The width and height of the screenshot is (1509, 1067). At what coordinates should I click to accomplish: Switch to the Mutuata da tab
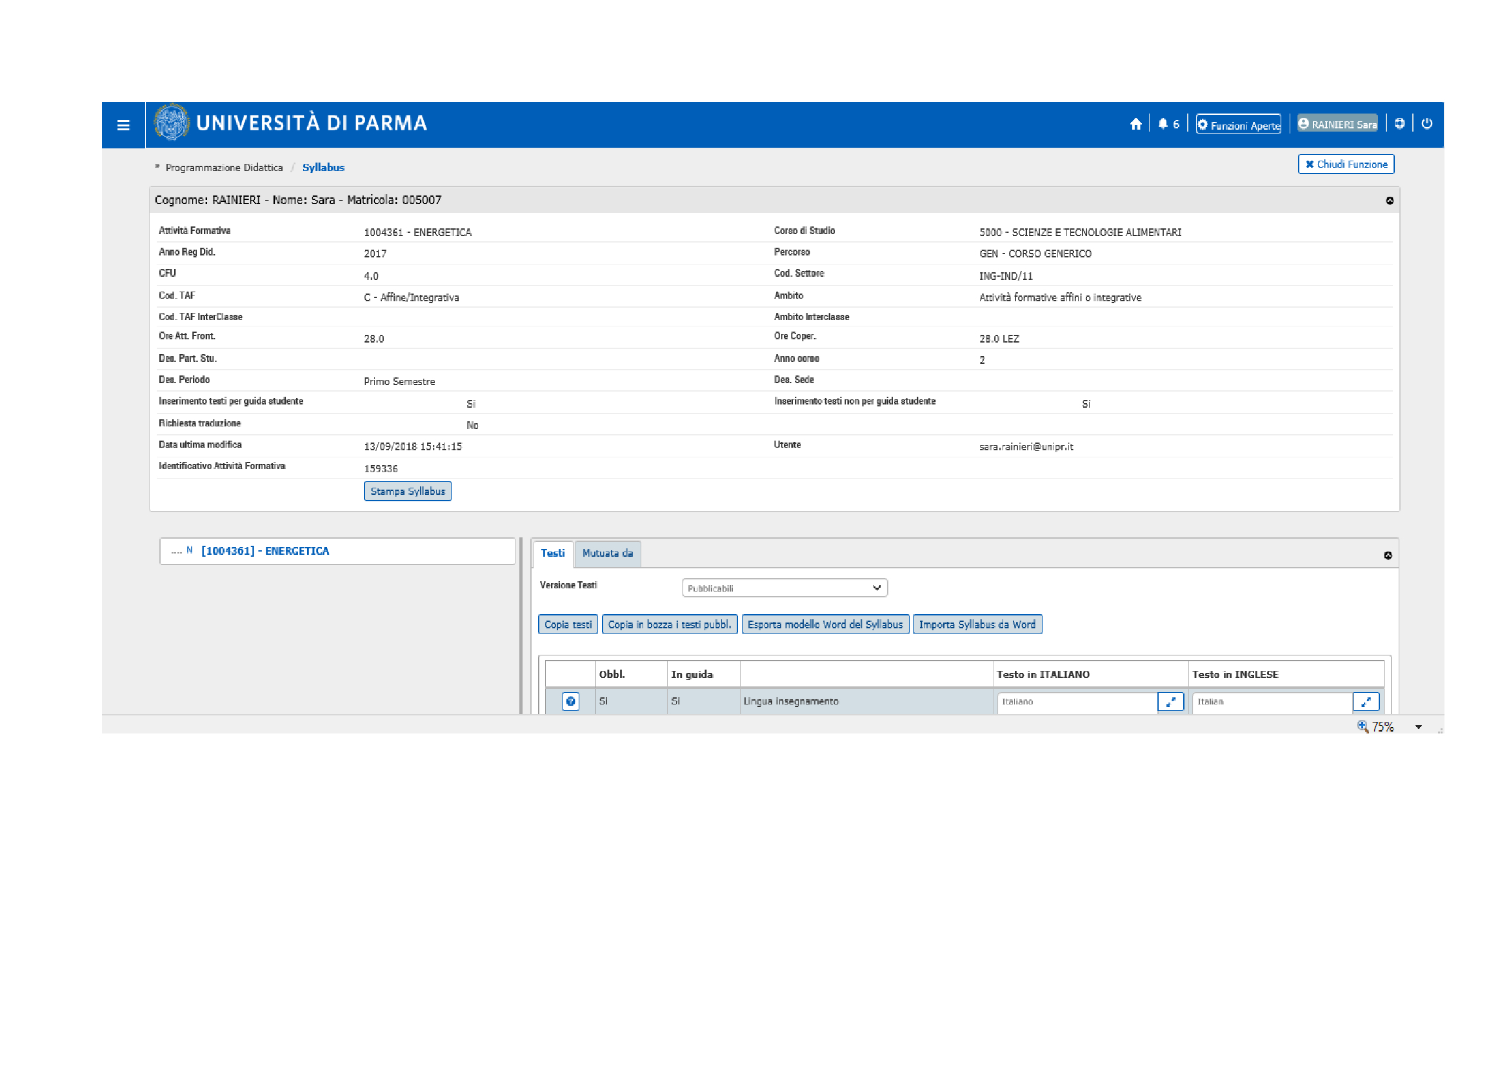point(608,554)
